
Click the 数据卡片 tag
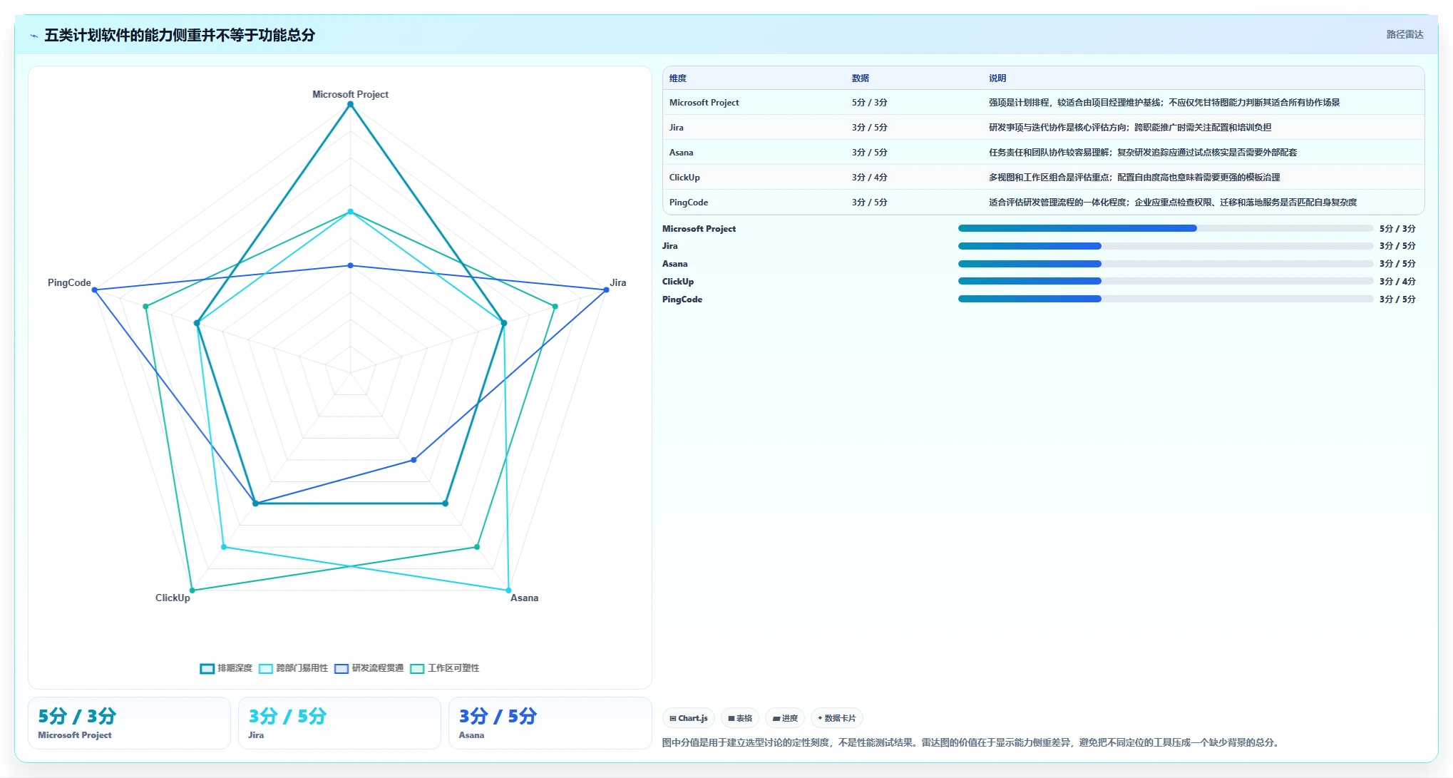(837, 718)
